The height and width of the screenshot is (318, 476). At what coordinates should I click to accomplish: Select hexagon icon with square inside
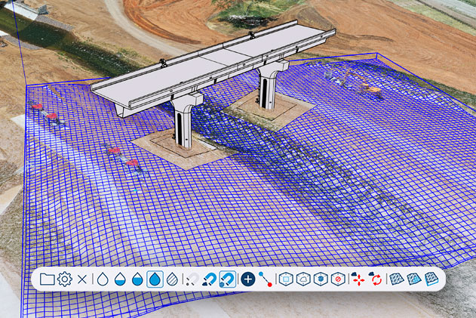point(286,279)
